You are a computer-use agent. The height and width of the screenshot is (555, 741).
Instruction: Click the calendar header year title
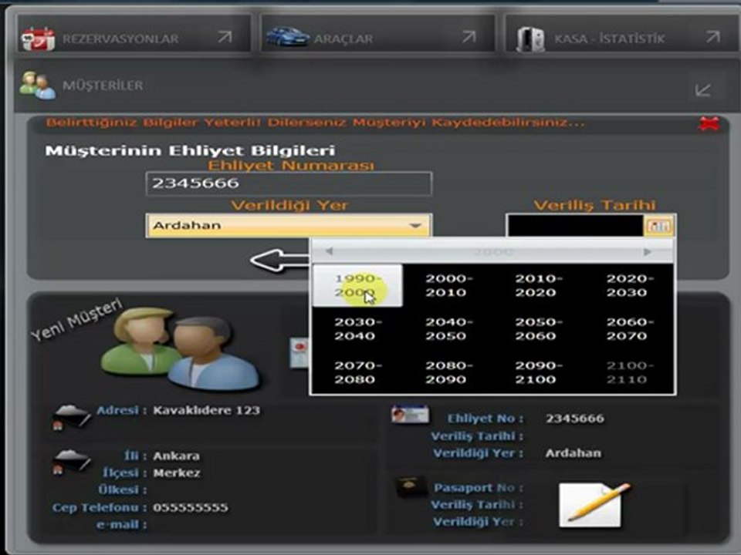point(493,252)
